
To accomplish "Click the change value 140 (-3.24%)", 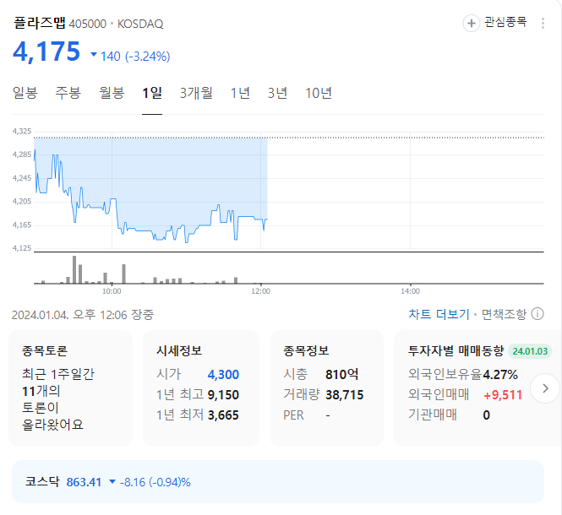I will pyautogui.click(x=135, y=57).
